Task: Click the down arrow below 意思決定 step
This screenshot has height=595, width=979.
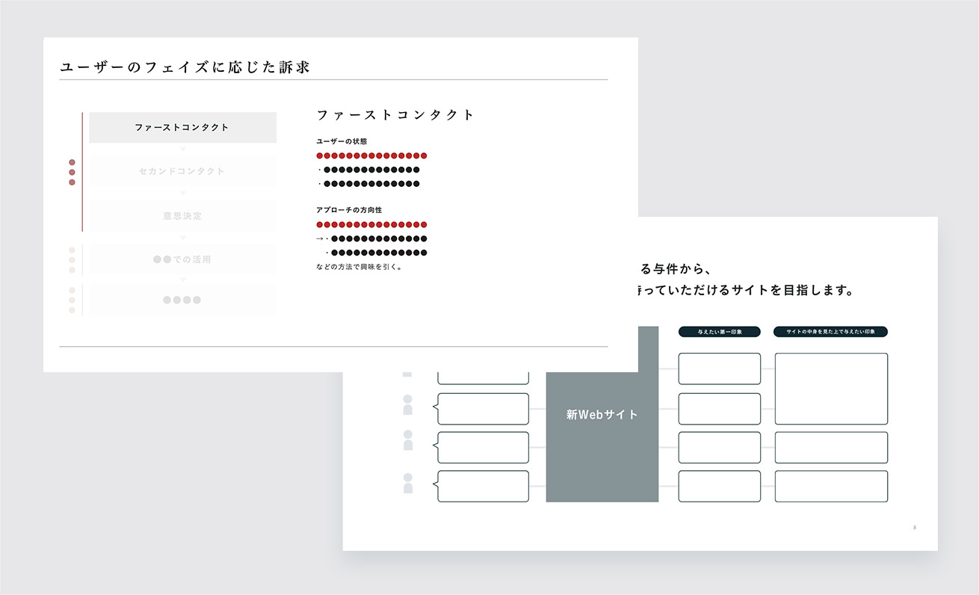Action: pyautogui.click(x=182, y=238)
